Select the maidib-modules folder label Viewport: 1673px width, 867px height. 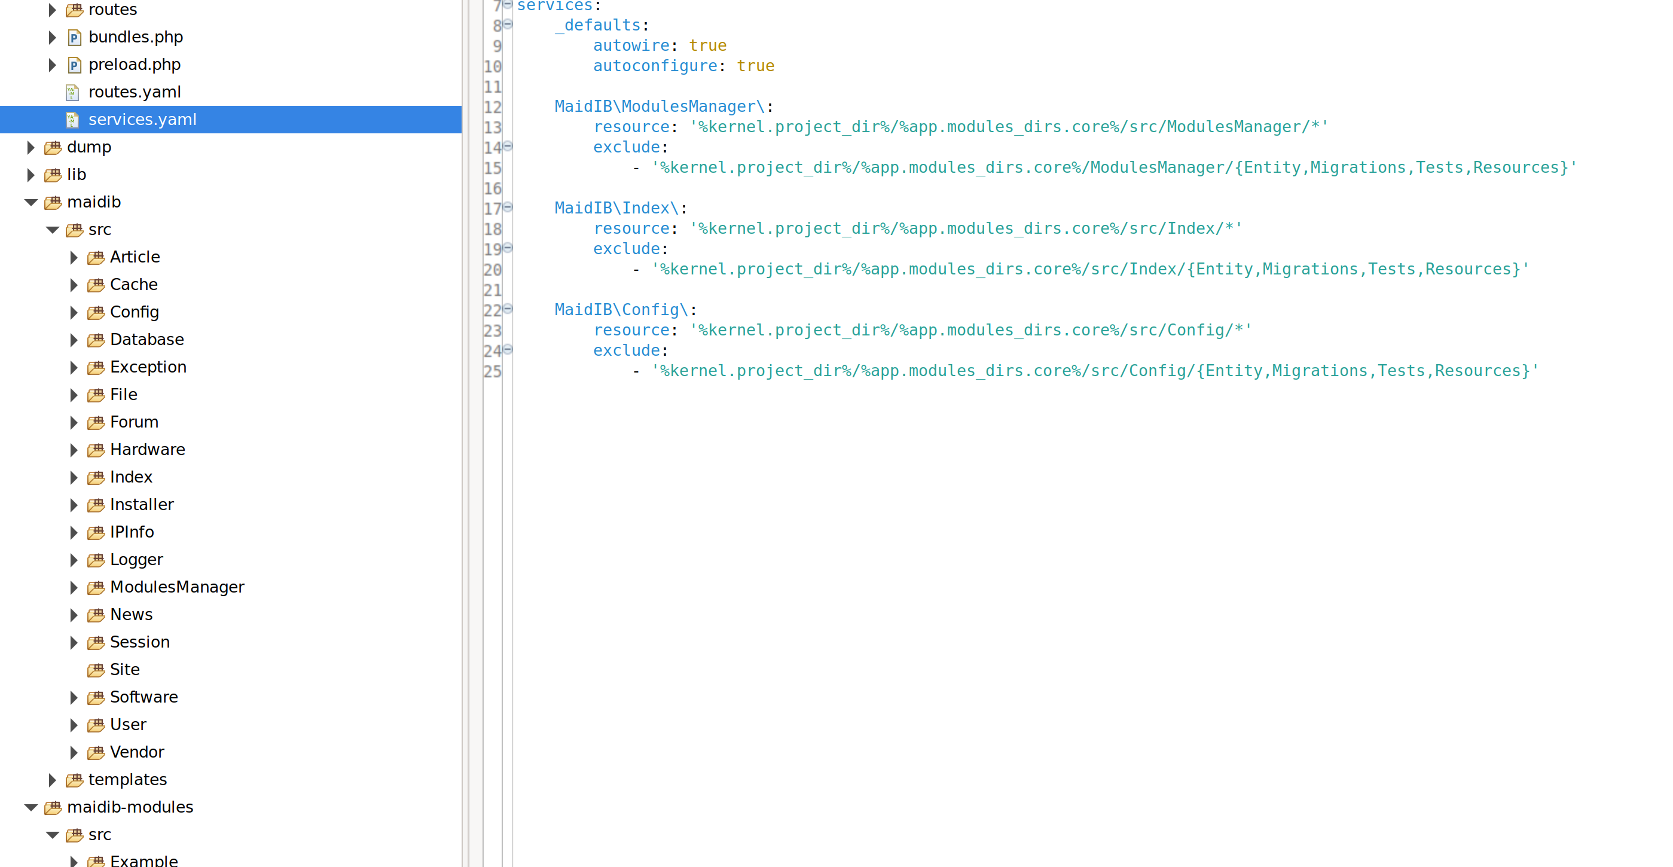point(130,807)
